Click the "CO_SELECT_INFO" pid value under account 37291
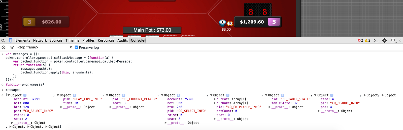 click(x=38, y=111)
